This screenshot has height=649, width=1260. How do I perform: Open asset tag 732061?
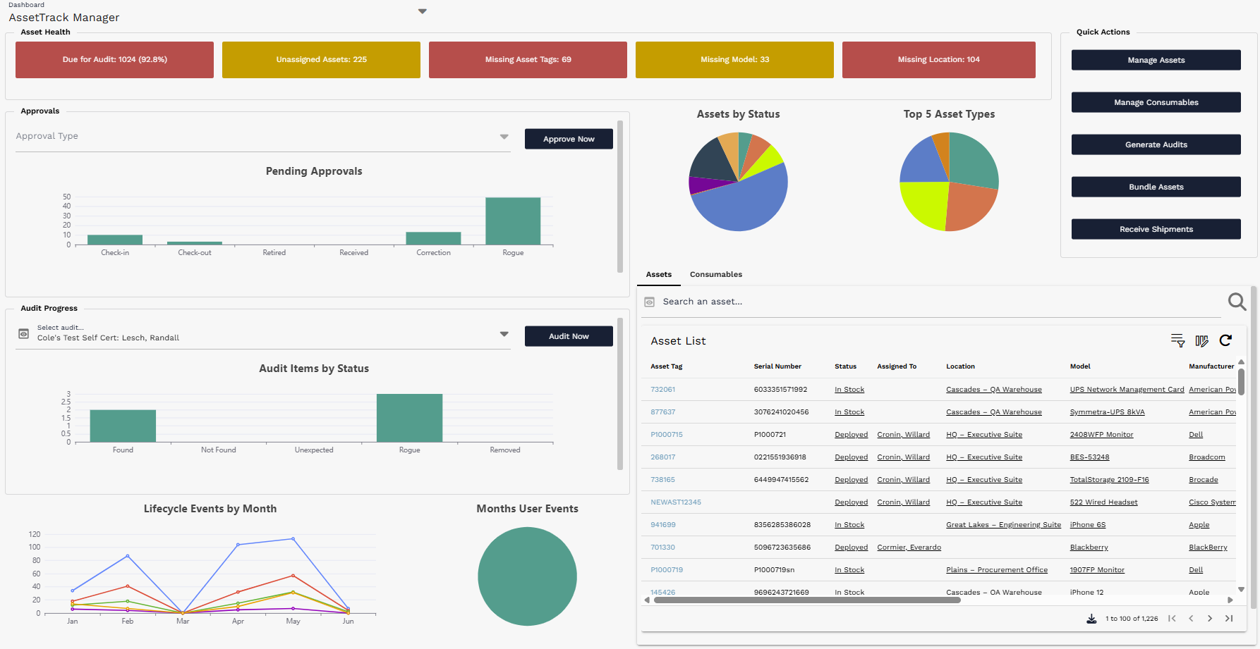pos(662,390)
